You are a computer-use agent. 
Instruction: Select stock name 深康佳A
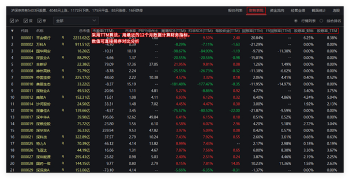pyautogui.click(x=43, y=111)
